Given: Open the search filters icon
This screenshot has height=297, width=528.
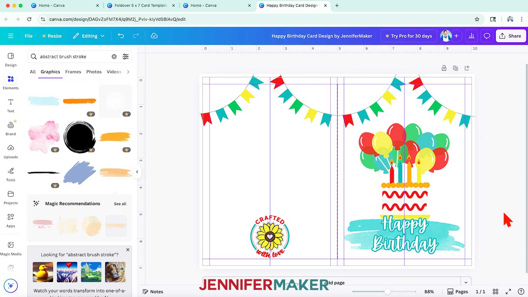Looking at the screenshot, I should [126, 57].
